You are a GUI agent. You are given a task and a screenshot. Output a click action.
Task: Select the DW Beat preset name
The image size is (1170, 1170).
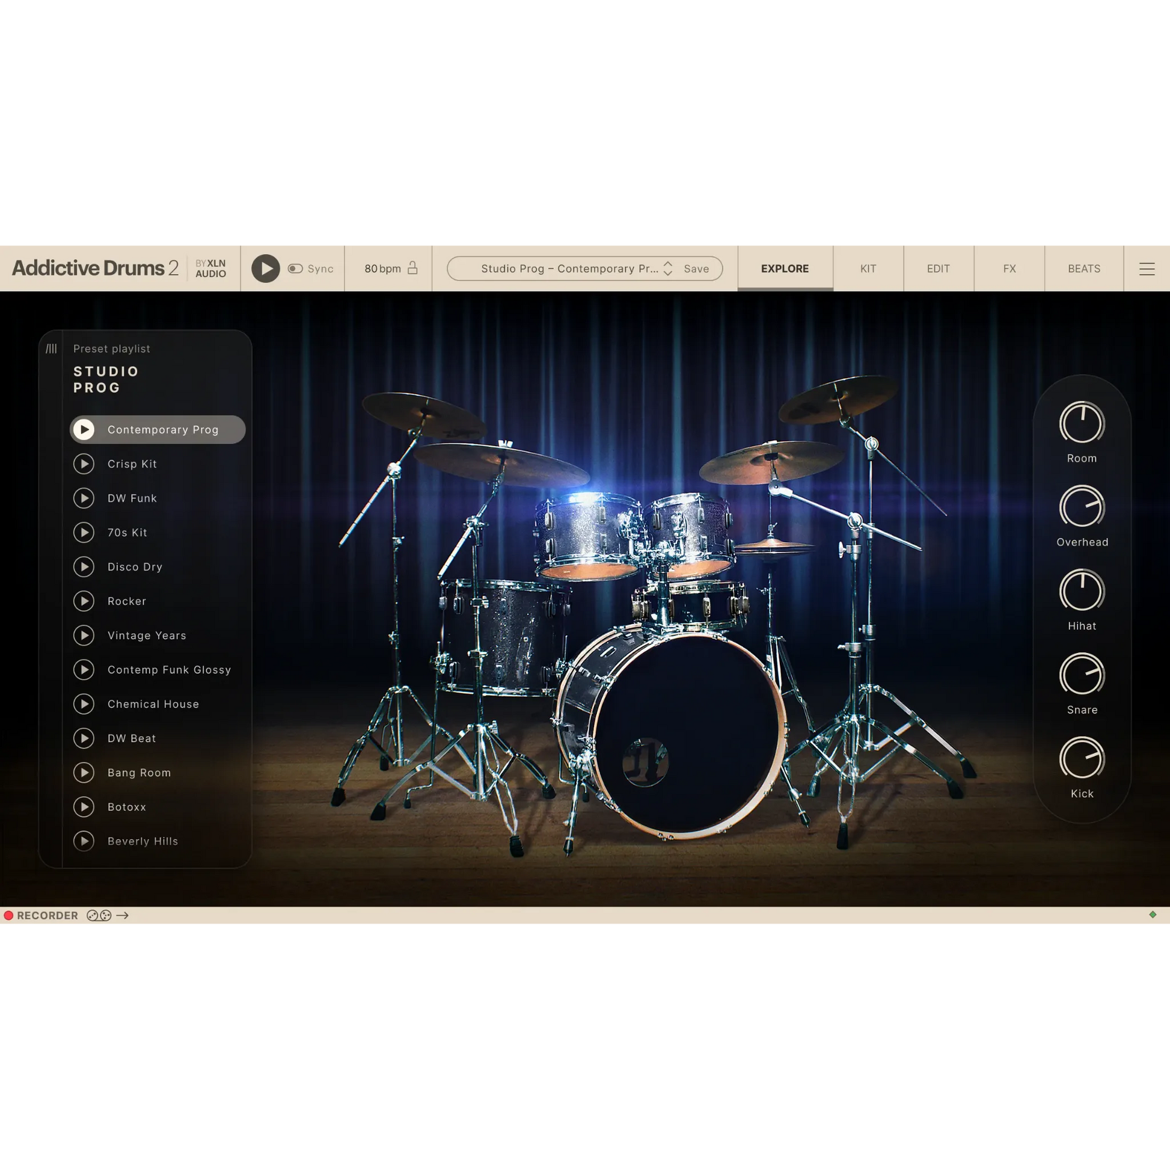(132, 738)
